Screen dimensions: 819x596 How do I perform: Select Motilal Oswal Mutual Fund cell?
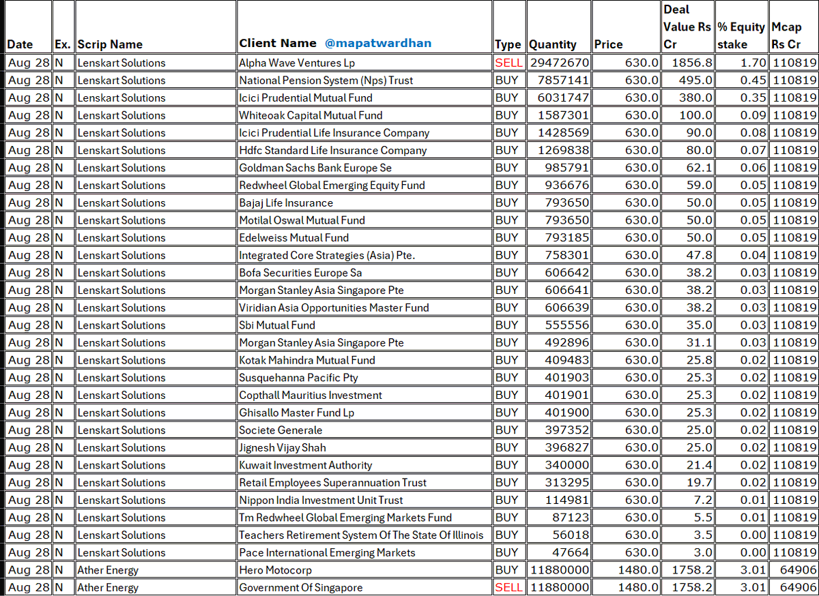coord(364,220)
